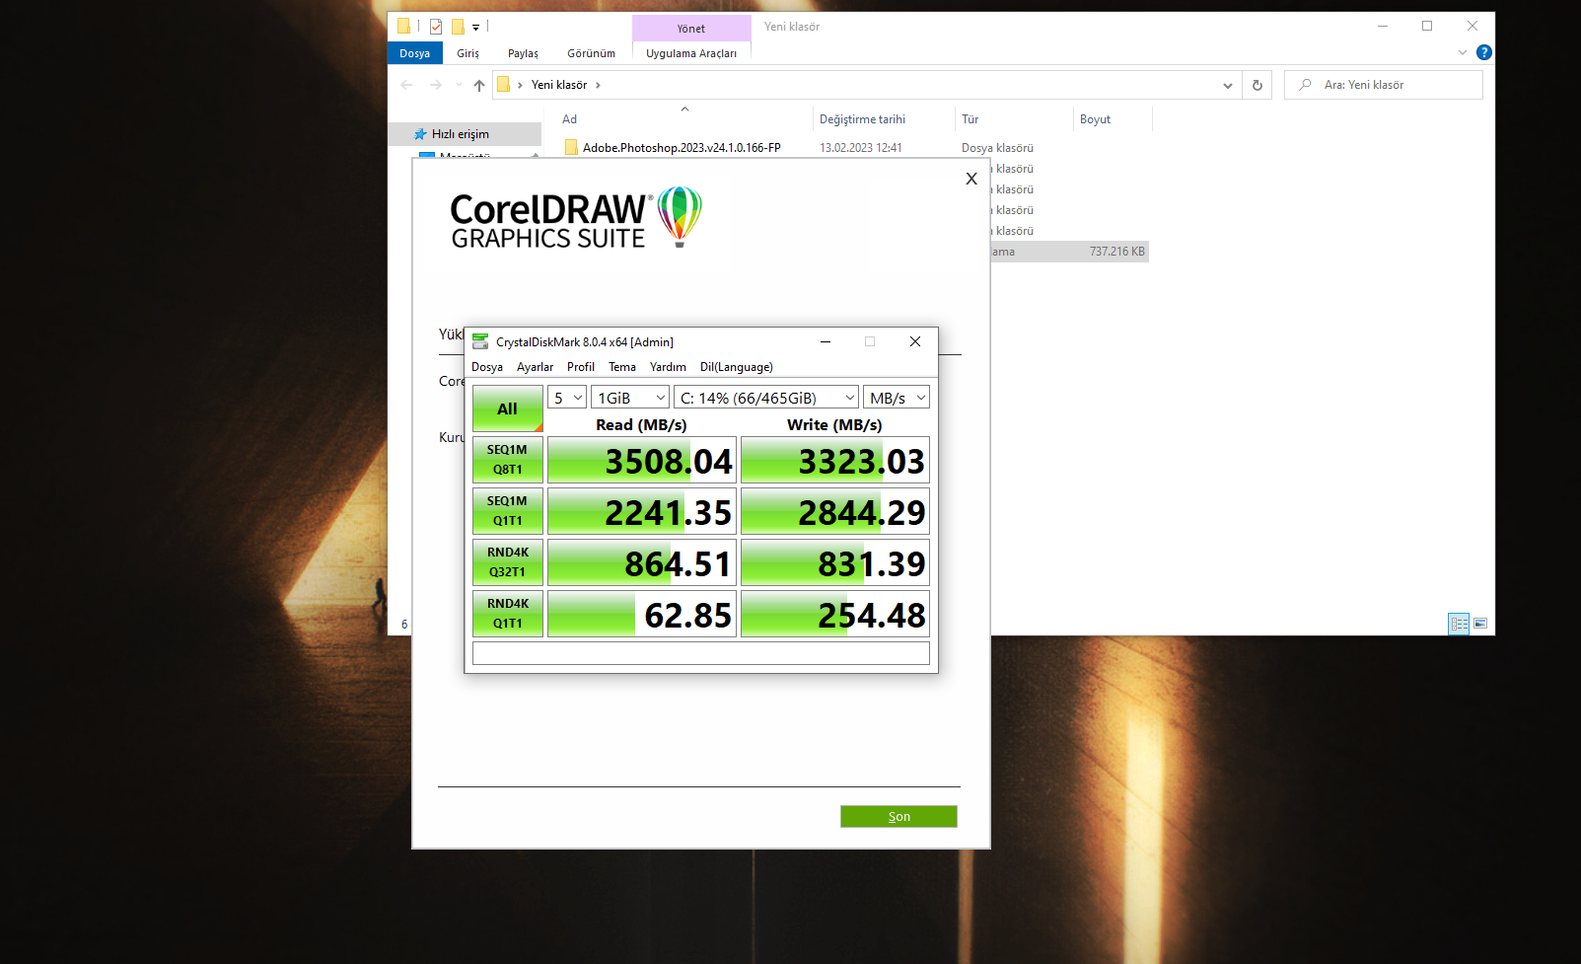Select the Adobe.Photoshop.2023.v24.1.0.166-FP folder
Screen dimensions: 1581x964
[682, 148]
